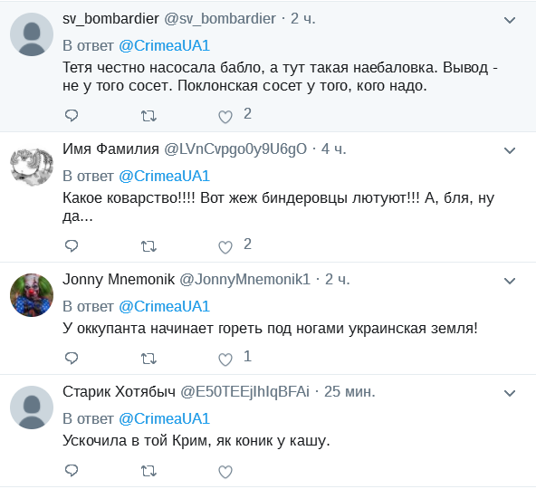
Task: Retweet sv_bombardier's tweet
Action: (148, 117)
